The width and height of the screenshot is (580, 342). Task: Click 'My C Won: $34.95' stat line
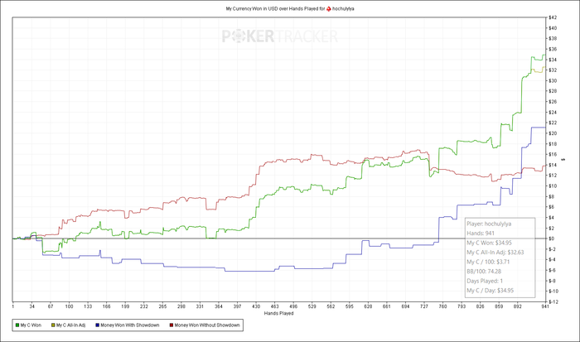pyautogui.click(x=489, y=243)
